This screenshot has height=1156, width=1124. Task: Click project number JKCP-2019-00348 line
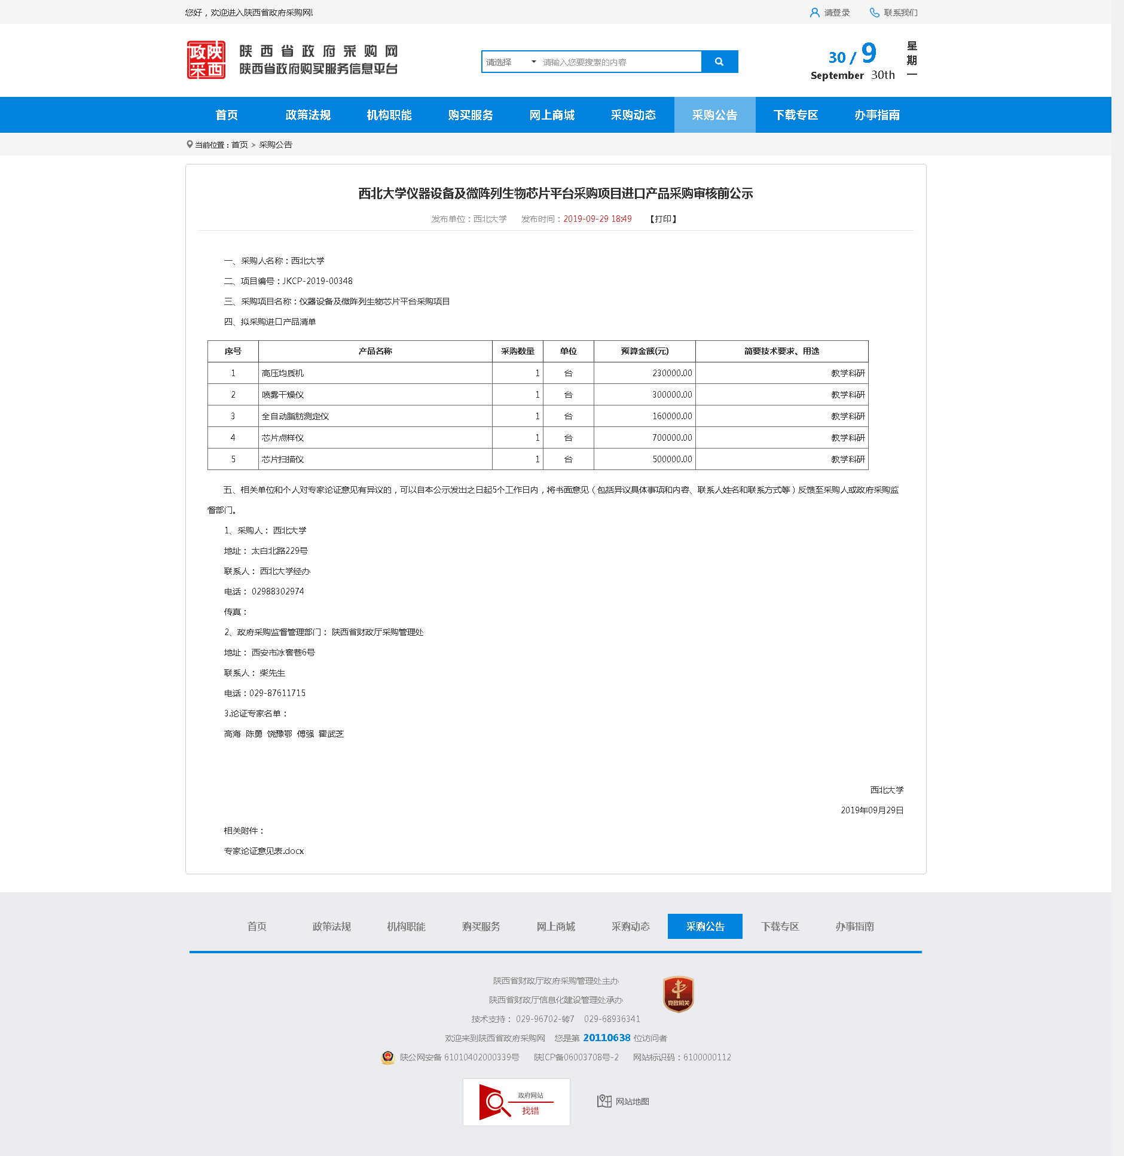point(288,281)
